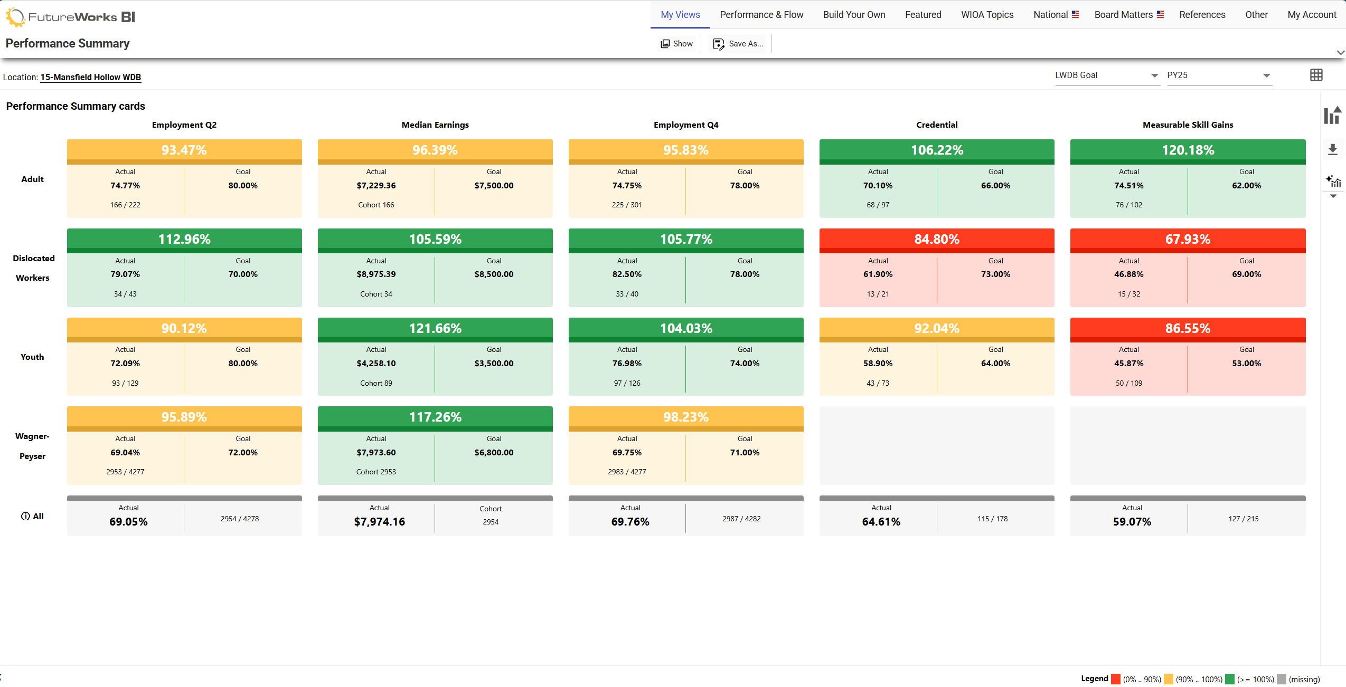This screenshot has width=1346, height=687.
Task: Click the Performance Summary page title
Action: [x=68, y=43]
